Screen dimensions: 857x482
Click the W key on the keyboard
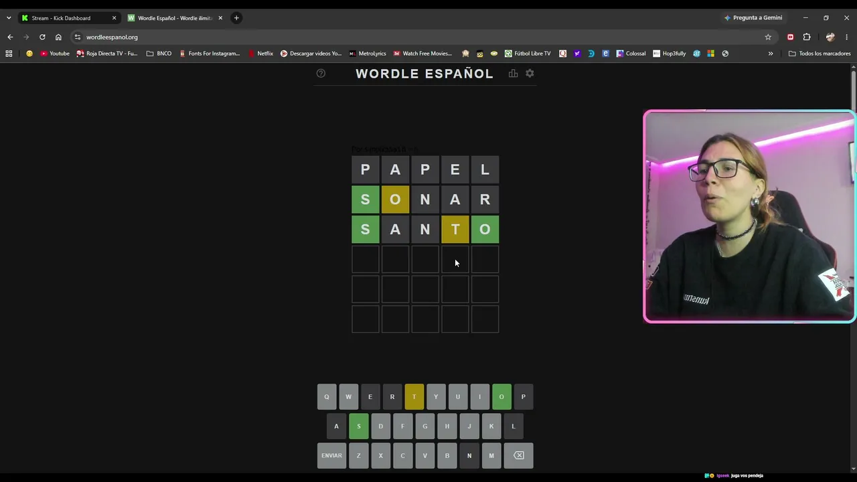(x=348, y=396)
